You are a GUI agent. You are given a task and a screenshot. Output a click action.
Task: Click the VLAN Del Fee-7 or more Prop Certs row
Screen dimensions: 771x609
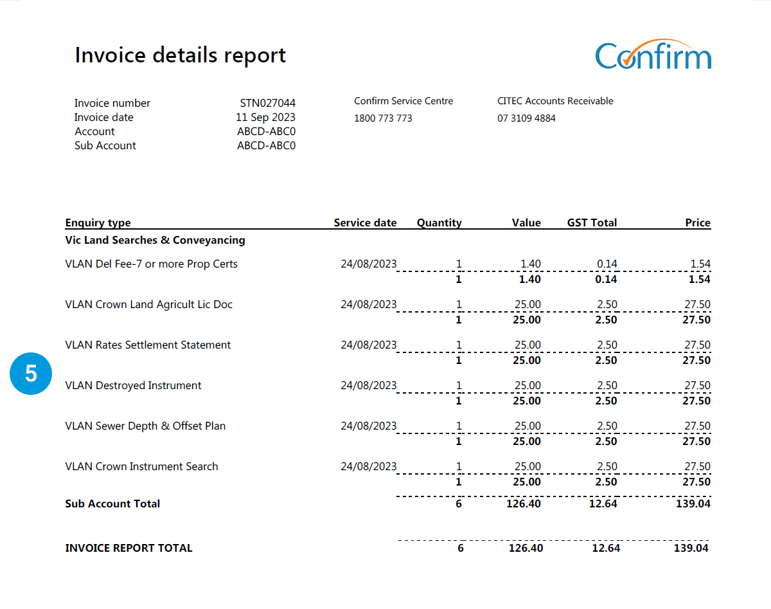pos(388,264)
